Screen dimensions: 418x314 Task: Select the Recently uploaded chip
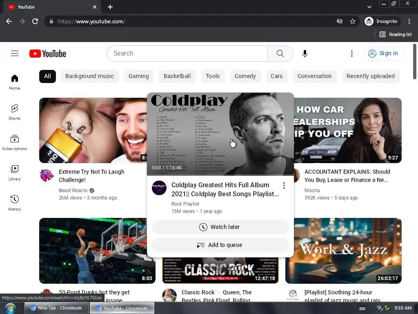(x=371, y=76)
